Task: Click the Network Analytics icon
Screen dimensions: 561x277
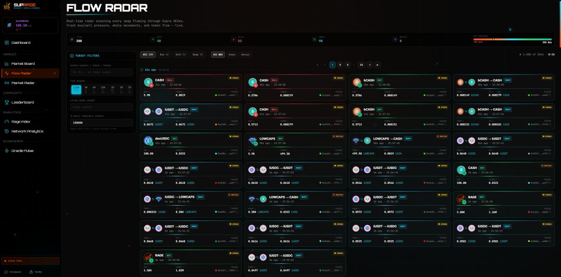Action: click(x=7, y=131)
